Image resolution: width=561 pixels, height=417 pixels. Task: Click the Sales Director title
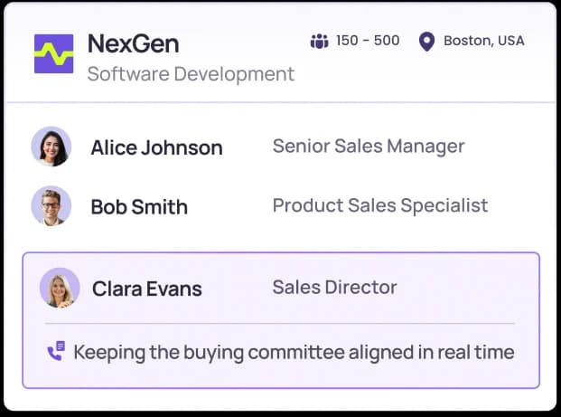(x=334, y=288)
